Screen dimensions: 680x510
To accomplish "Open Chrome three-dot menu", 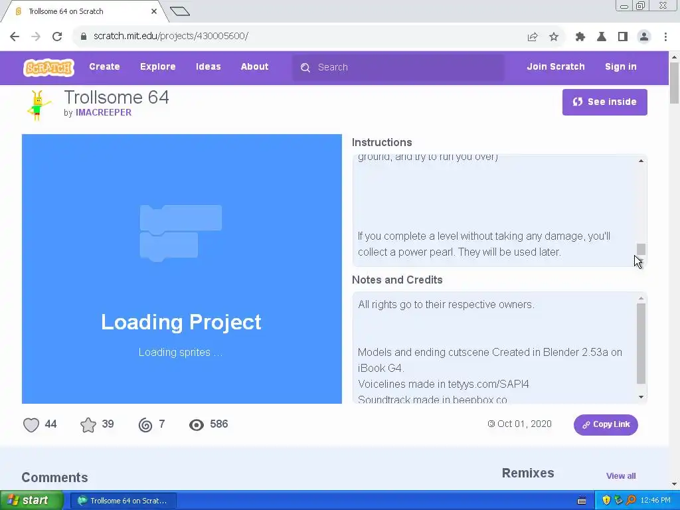I will pyautogui.click(x=665, y=37).
